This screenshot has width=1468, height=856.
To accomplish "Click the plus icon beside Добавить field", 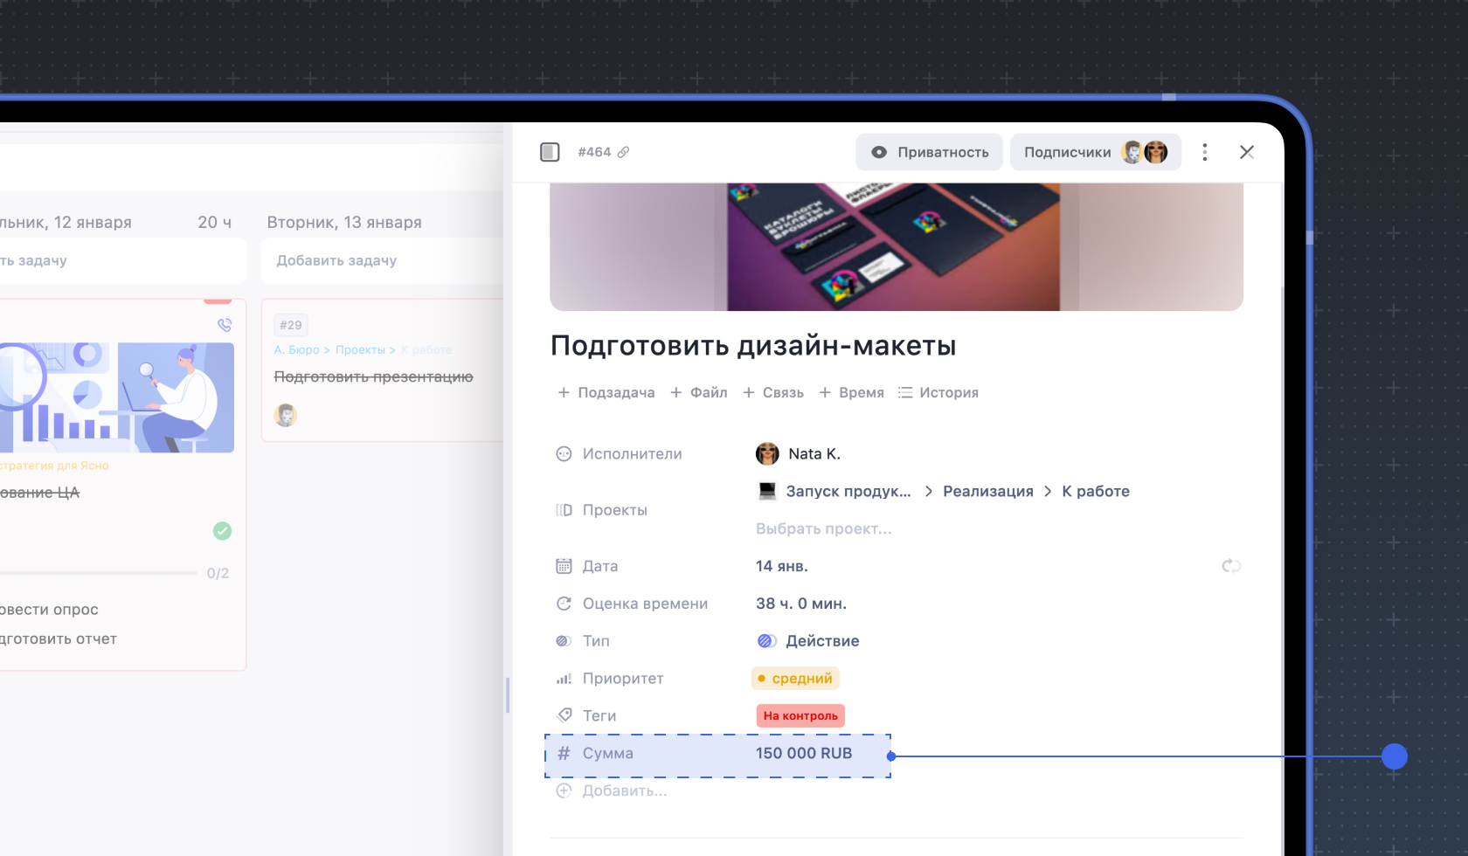I will (x=564, y=790).
